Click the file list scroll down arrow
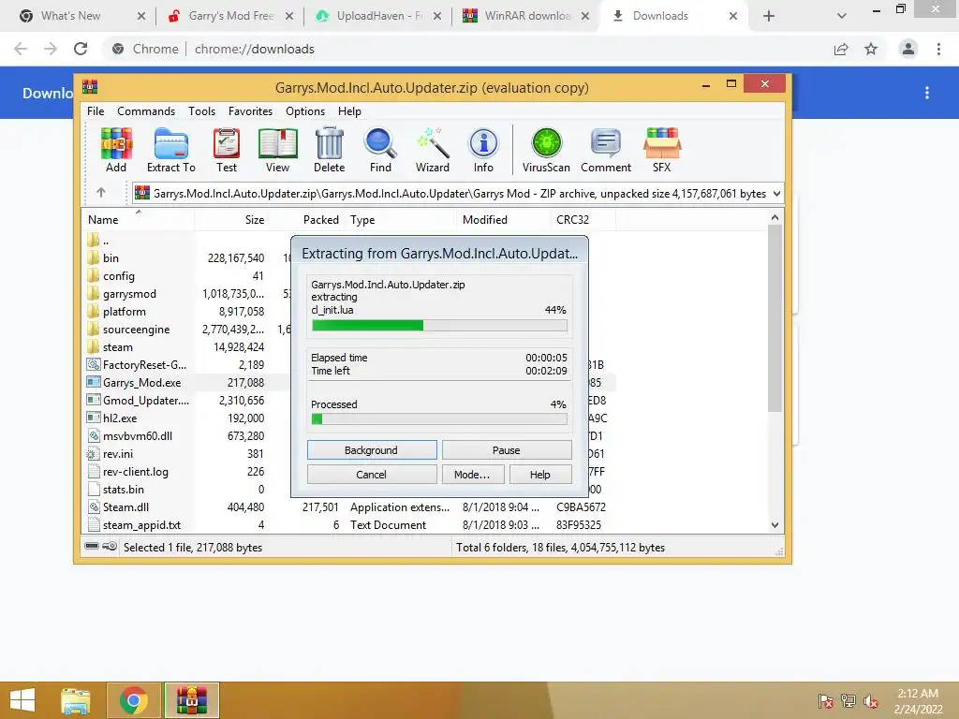Screen dimensions: 959x719 775,525
